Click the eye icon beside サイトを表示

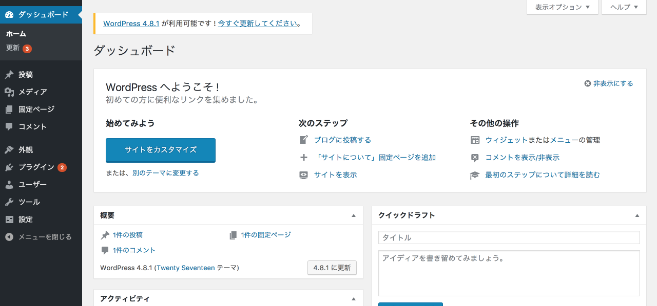pyautogui.click(x=304, y=175)
